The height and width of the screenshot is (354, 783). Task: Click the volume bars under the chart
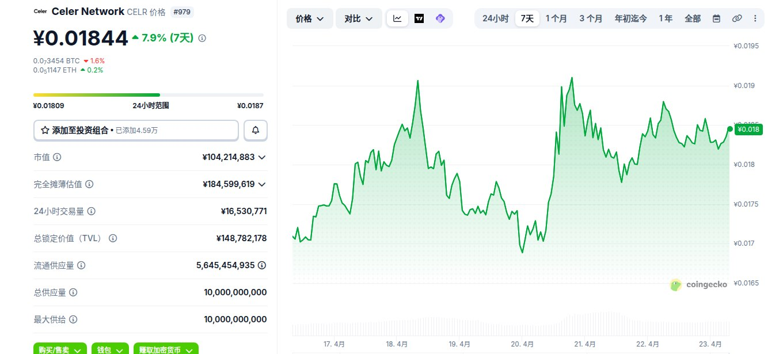point(511,324)
